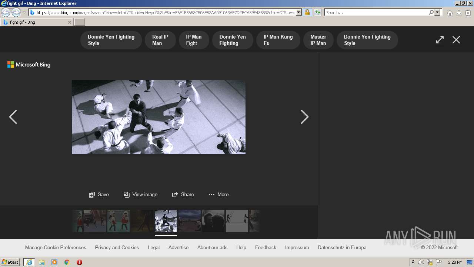Viewport: 474px width, 267px height.
Task: Expand the search provider dropdown
Action: pyautogui.click(x=437, y=13)
